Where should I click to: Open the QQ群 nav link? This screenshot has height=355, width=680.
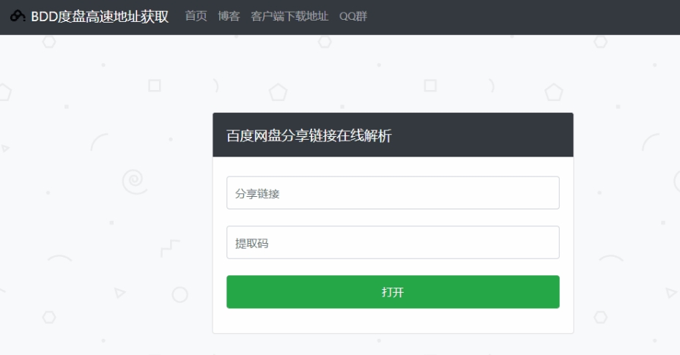click(353, 16)
